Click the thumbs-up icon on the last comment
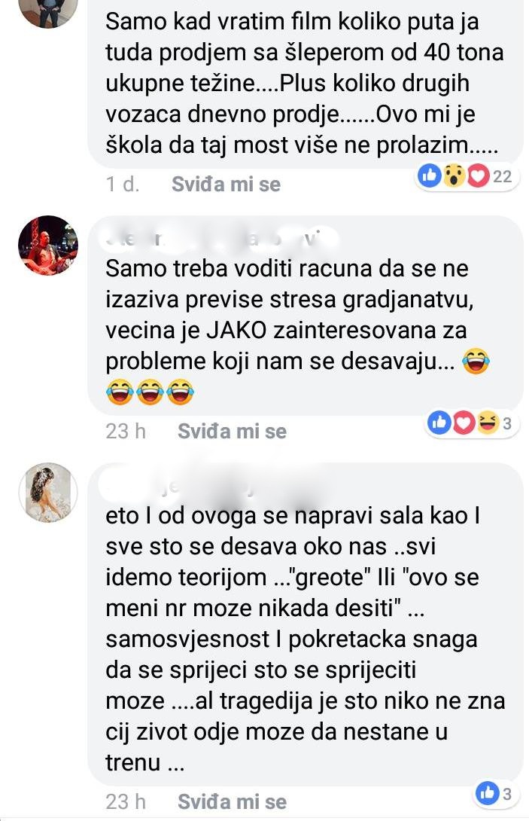 [x=487, y=792]
